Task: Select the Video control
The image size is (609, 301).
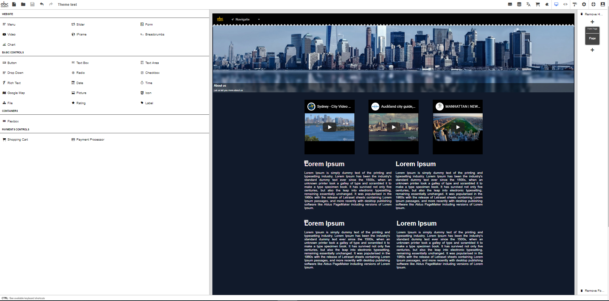Action: click(x=9, y=34)
